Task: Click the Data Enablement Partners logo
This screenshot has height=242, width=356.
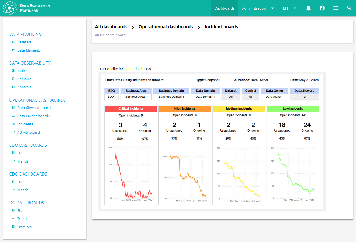Action: coord(27,8)
